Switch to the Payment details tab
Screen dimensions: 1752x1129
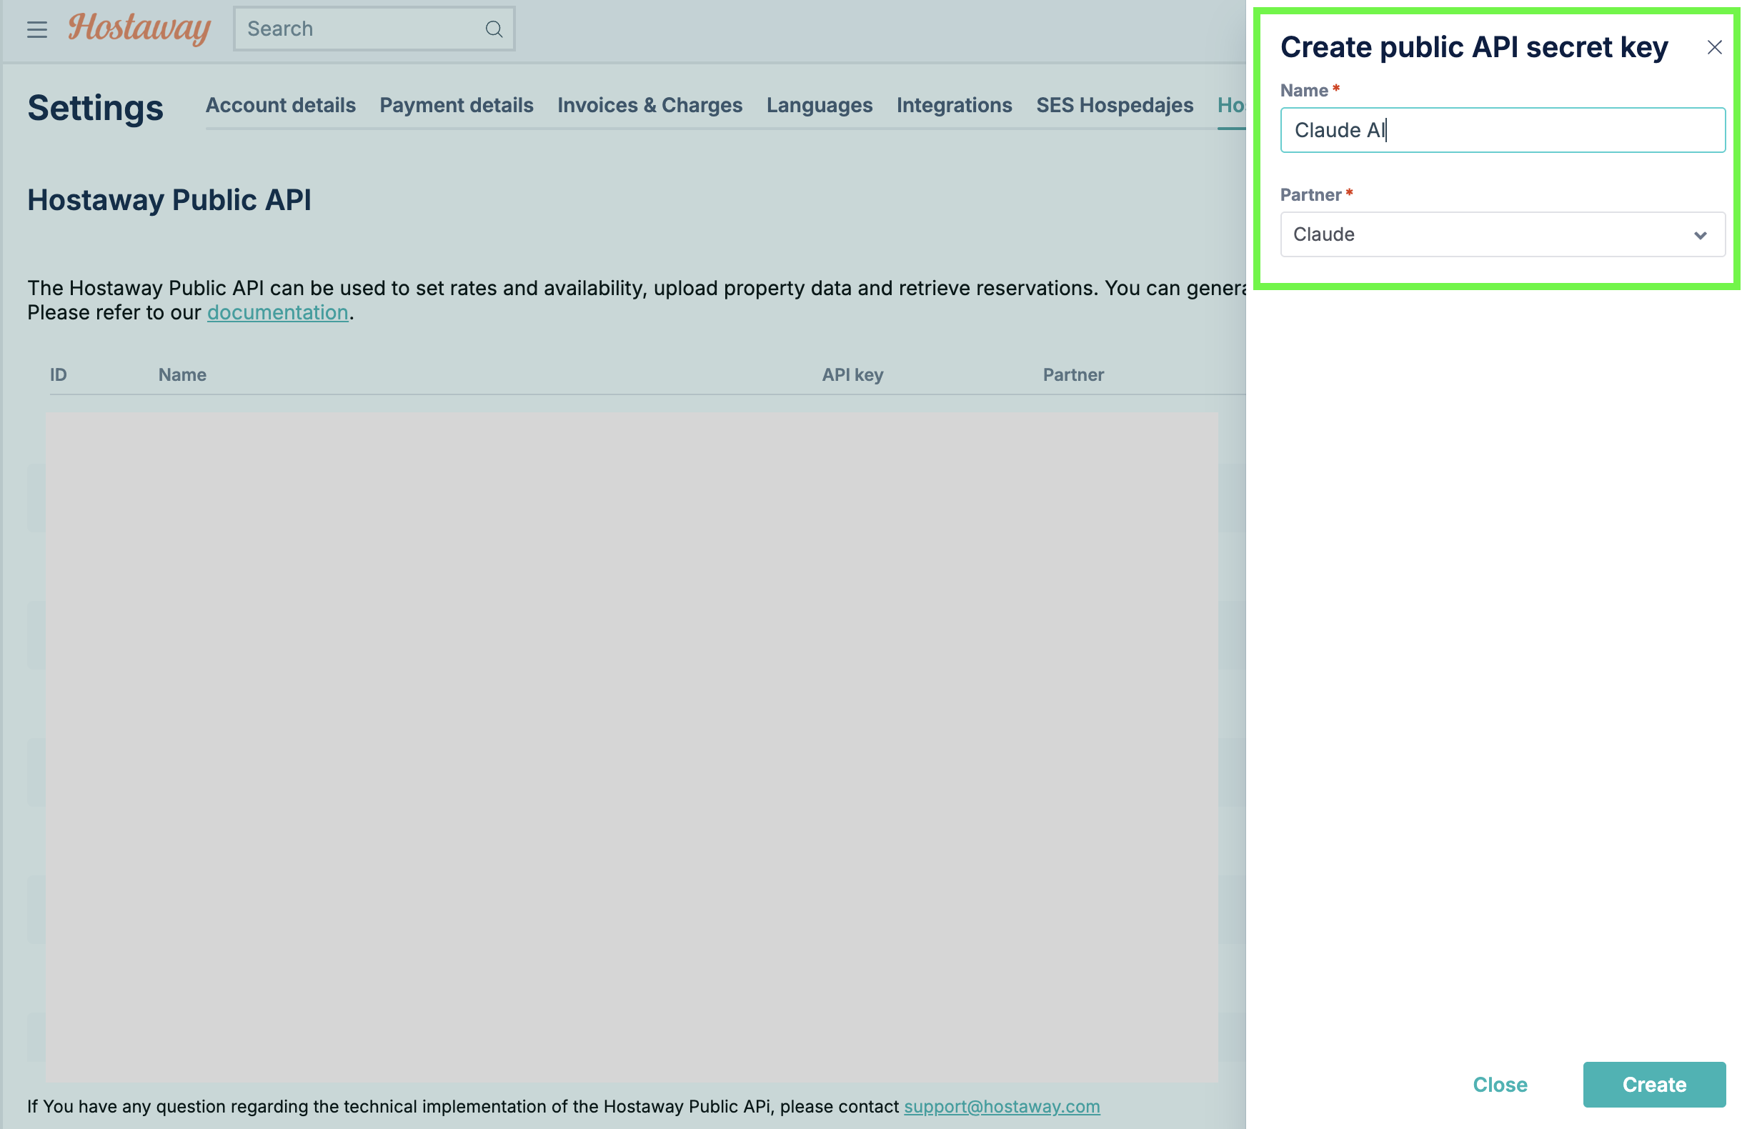coord(457,105)
